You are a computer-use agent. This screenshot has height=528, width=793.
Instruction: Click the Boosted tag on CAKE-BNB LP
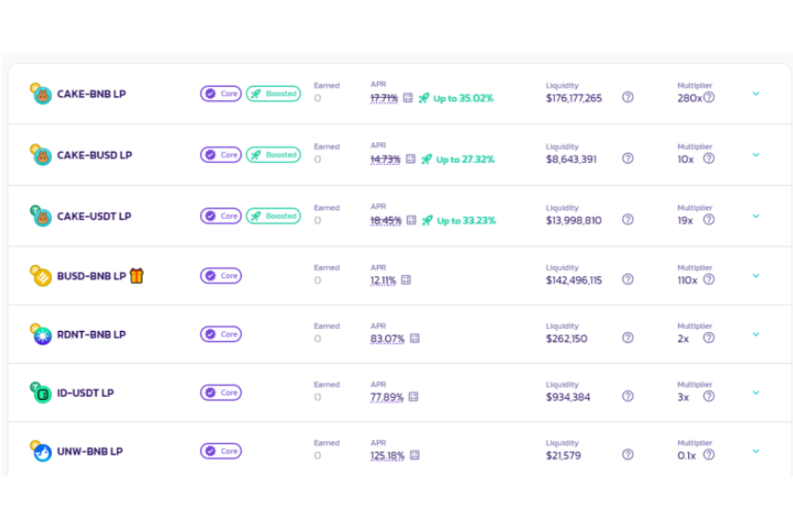[274, 93]
